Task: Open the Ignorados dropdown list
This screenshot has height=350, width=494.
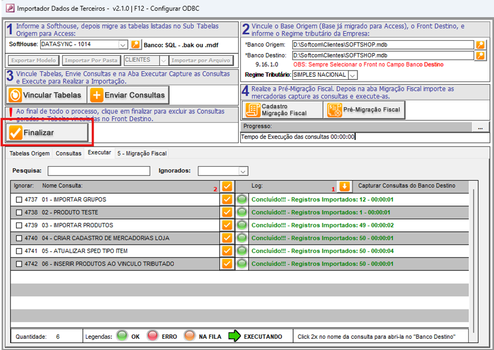Action: (243, 171)
